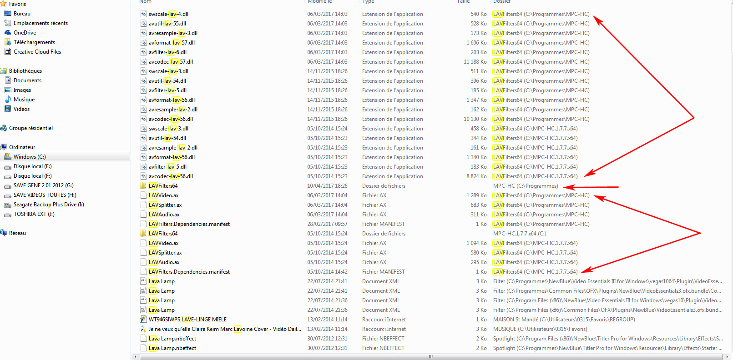This screenshot has width=733, height=360.
Task: Click the icon of WT946SIWPS LAVE-LINGE MIELE shortcut
Action: click(x=144, y=320)
